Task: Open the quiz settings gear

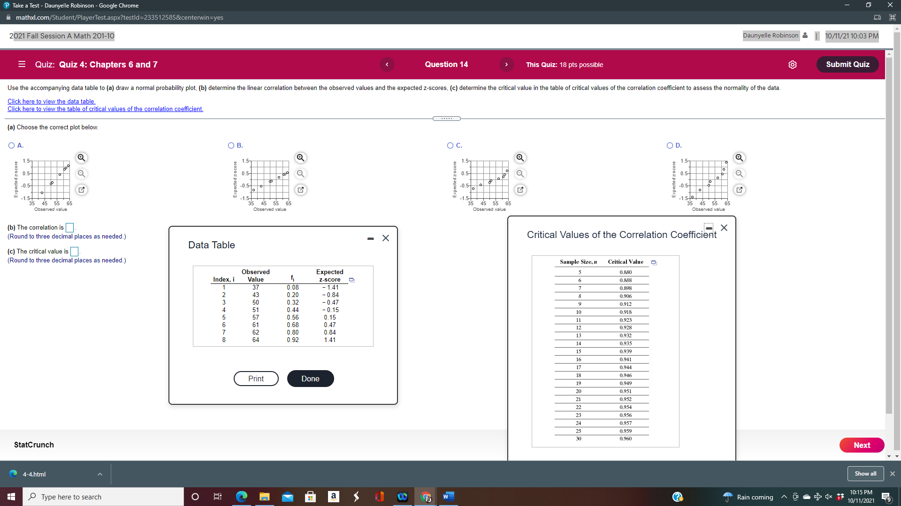Action: coord(793,65)
